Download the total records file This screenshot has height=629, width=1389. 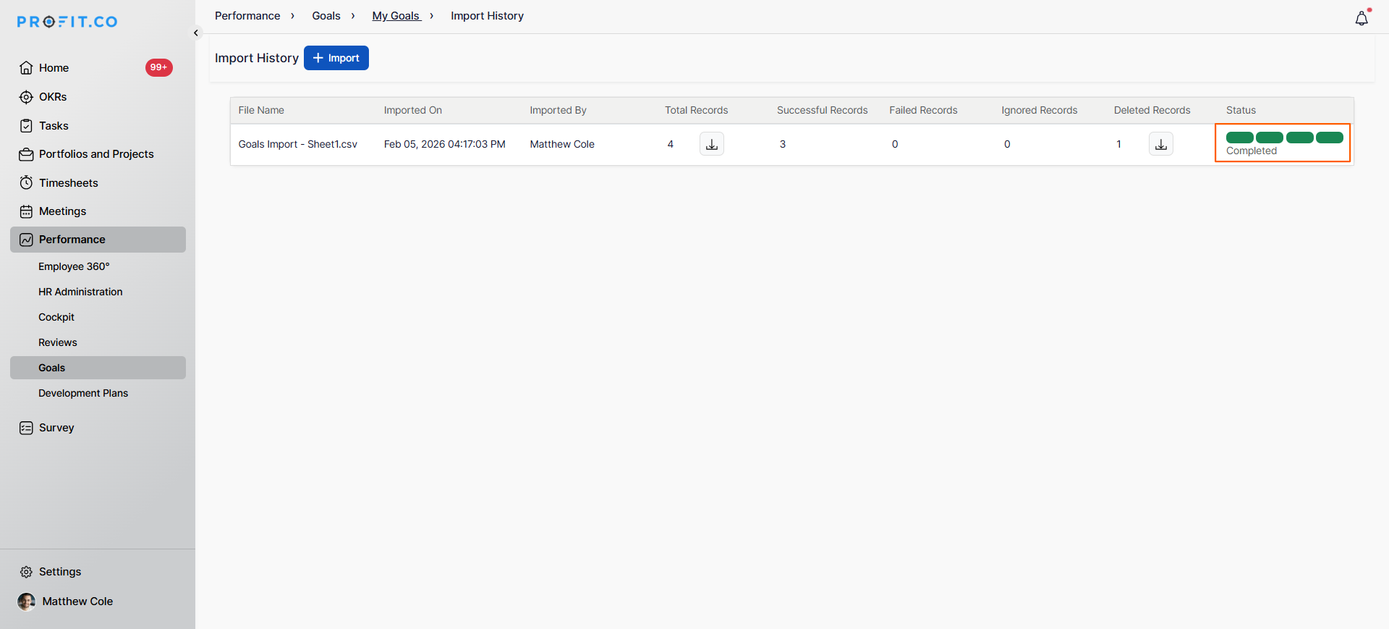[x=712, y=144]
